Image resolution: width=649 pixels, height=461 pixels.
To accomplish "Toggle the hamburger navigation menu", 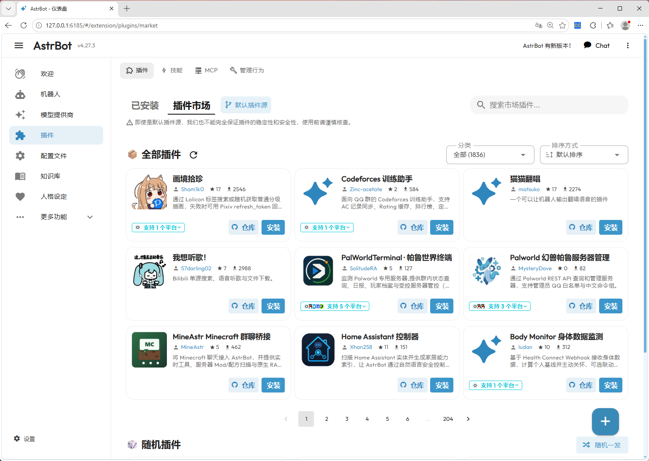I will [19, 46].
